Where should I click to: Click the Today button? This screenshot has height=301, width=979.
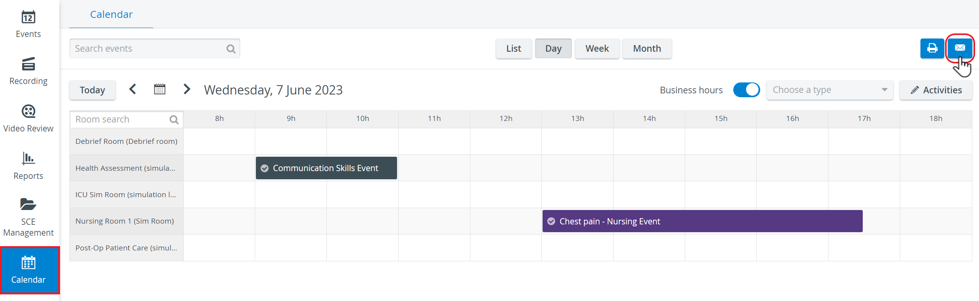92,90
